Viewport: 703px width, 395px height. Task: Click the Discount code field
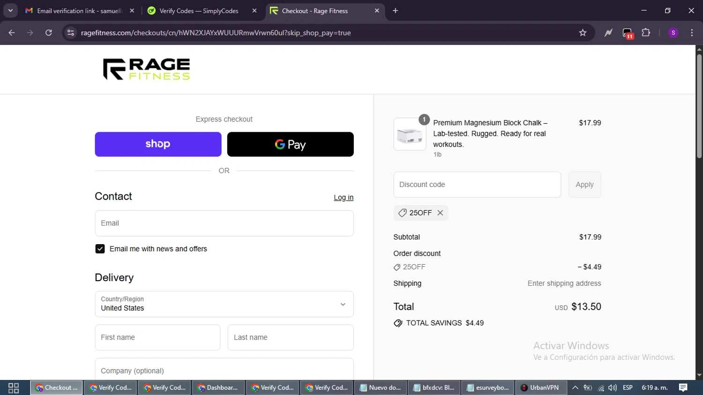point(477,185)
